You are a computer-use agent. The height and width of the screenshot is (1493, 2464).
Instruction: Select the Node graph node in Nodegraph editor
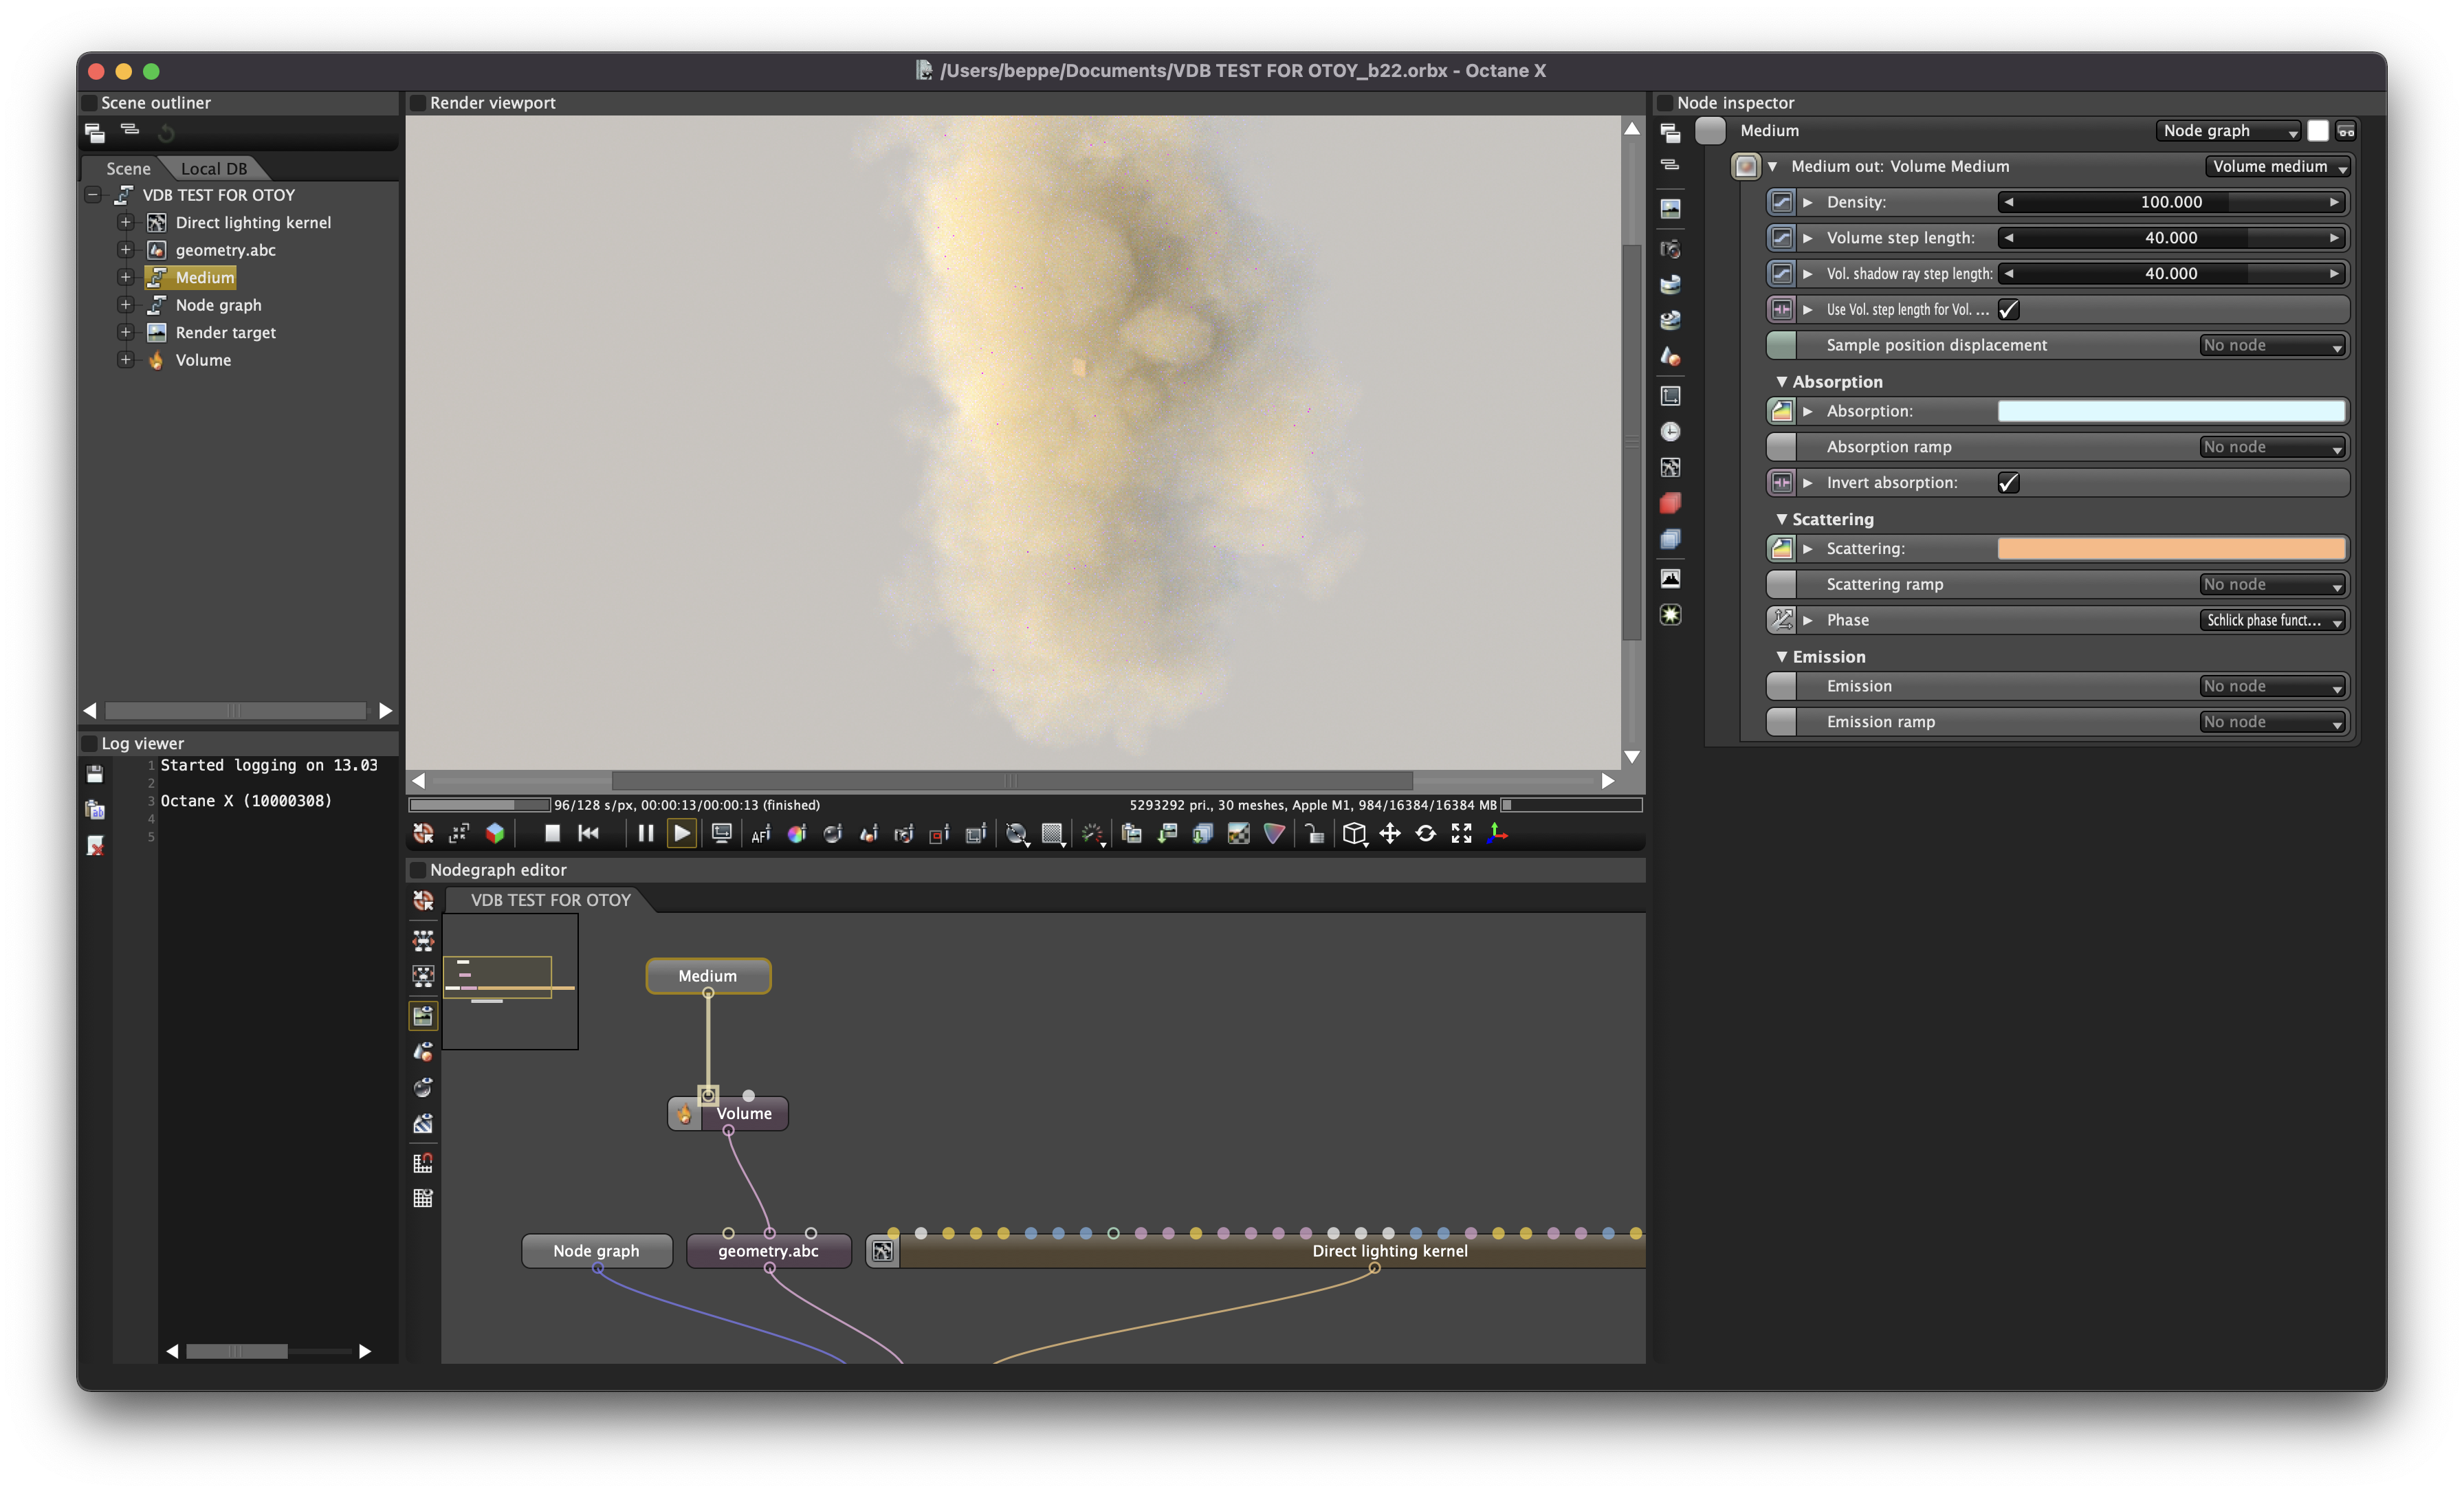[x=596, y=1251]
